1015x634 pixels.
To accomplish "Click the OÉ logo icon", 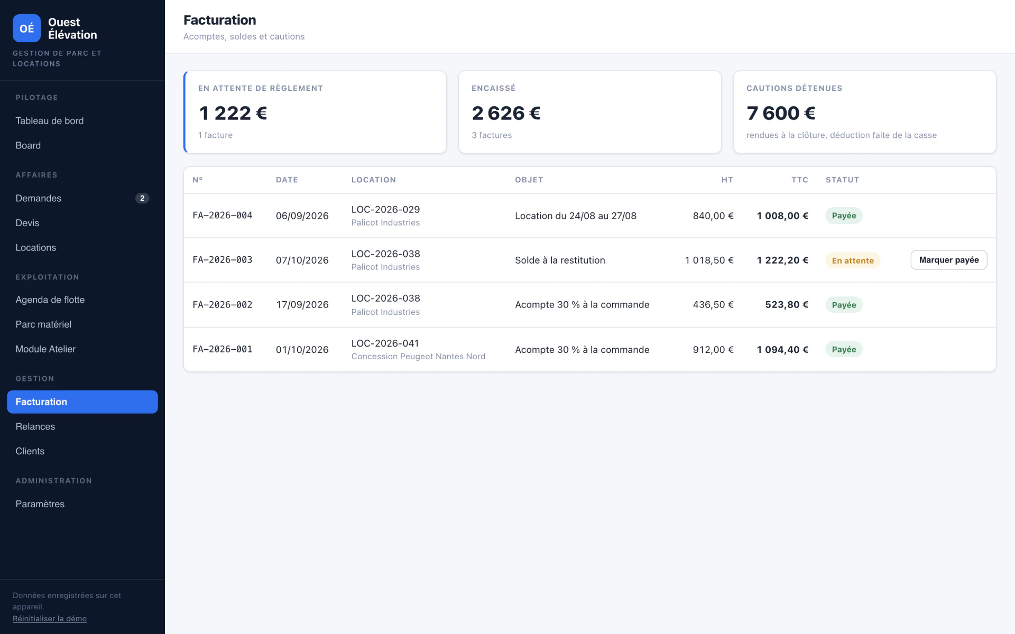I will click(x=26, y=28).
